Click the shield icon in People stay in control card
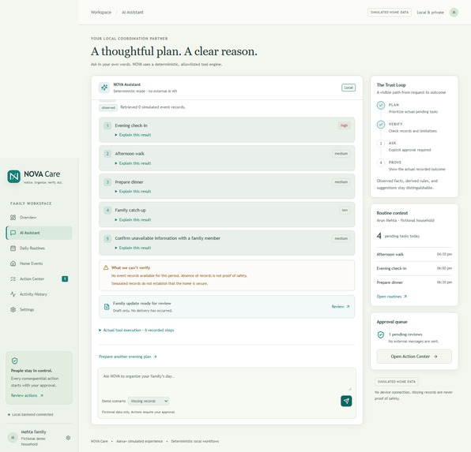Image resolution: width=471 pixels, height=452 pixels. [14, 360]
